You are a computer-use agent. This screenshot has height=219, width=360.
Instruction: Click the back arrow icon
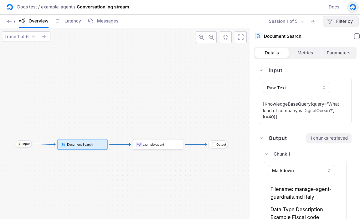coord(9,21)
